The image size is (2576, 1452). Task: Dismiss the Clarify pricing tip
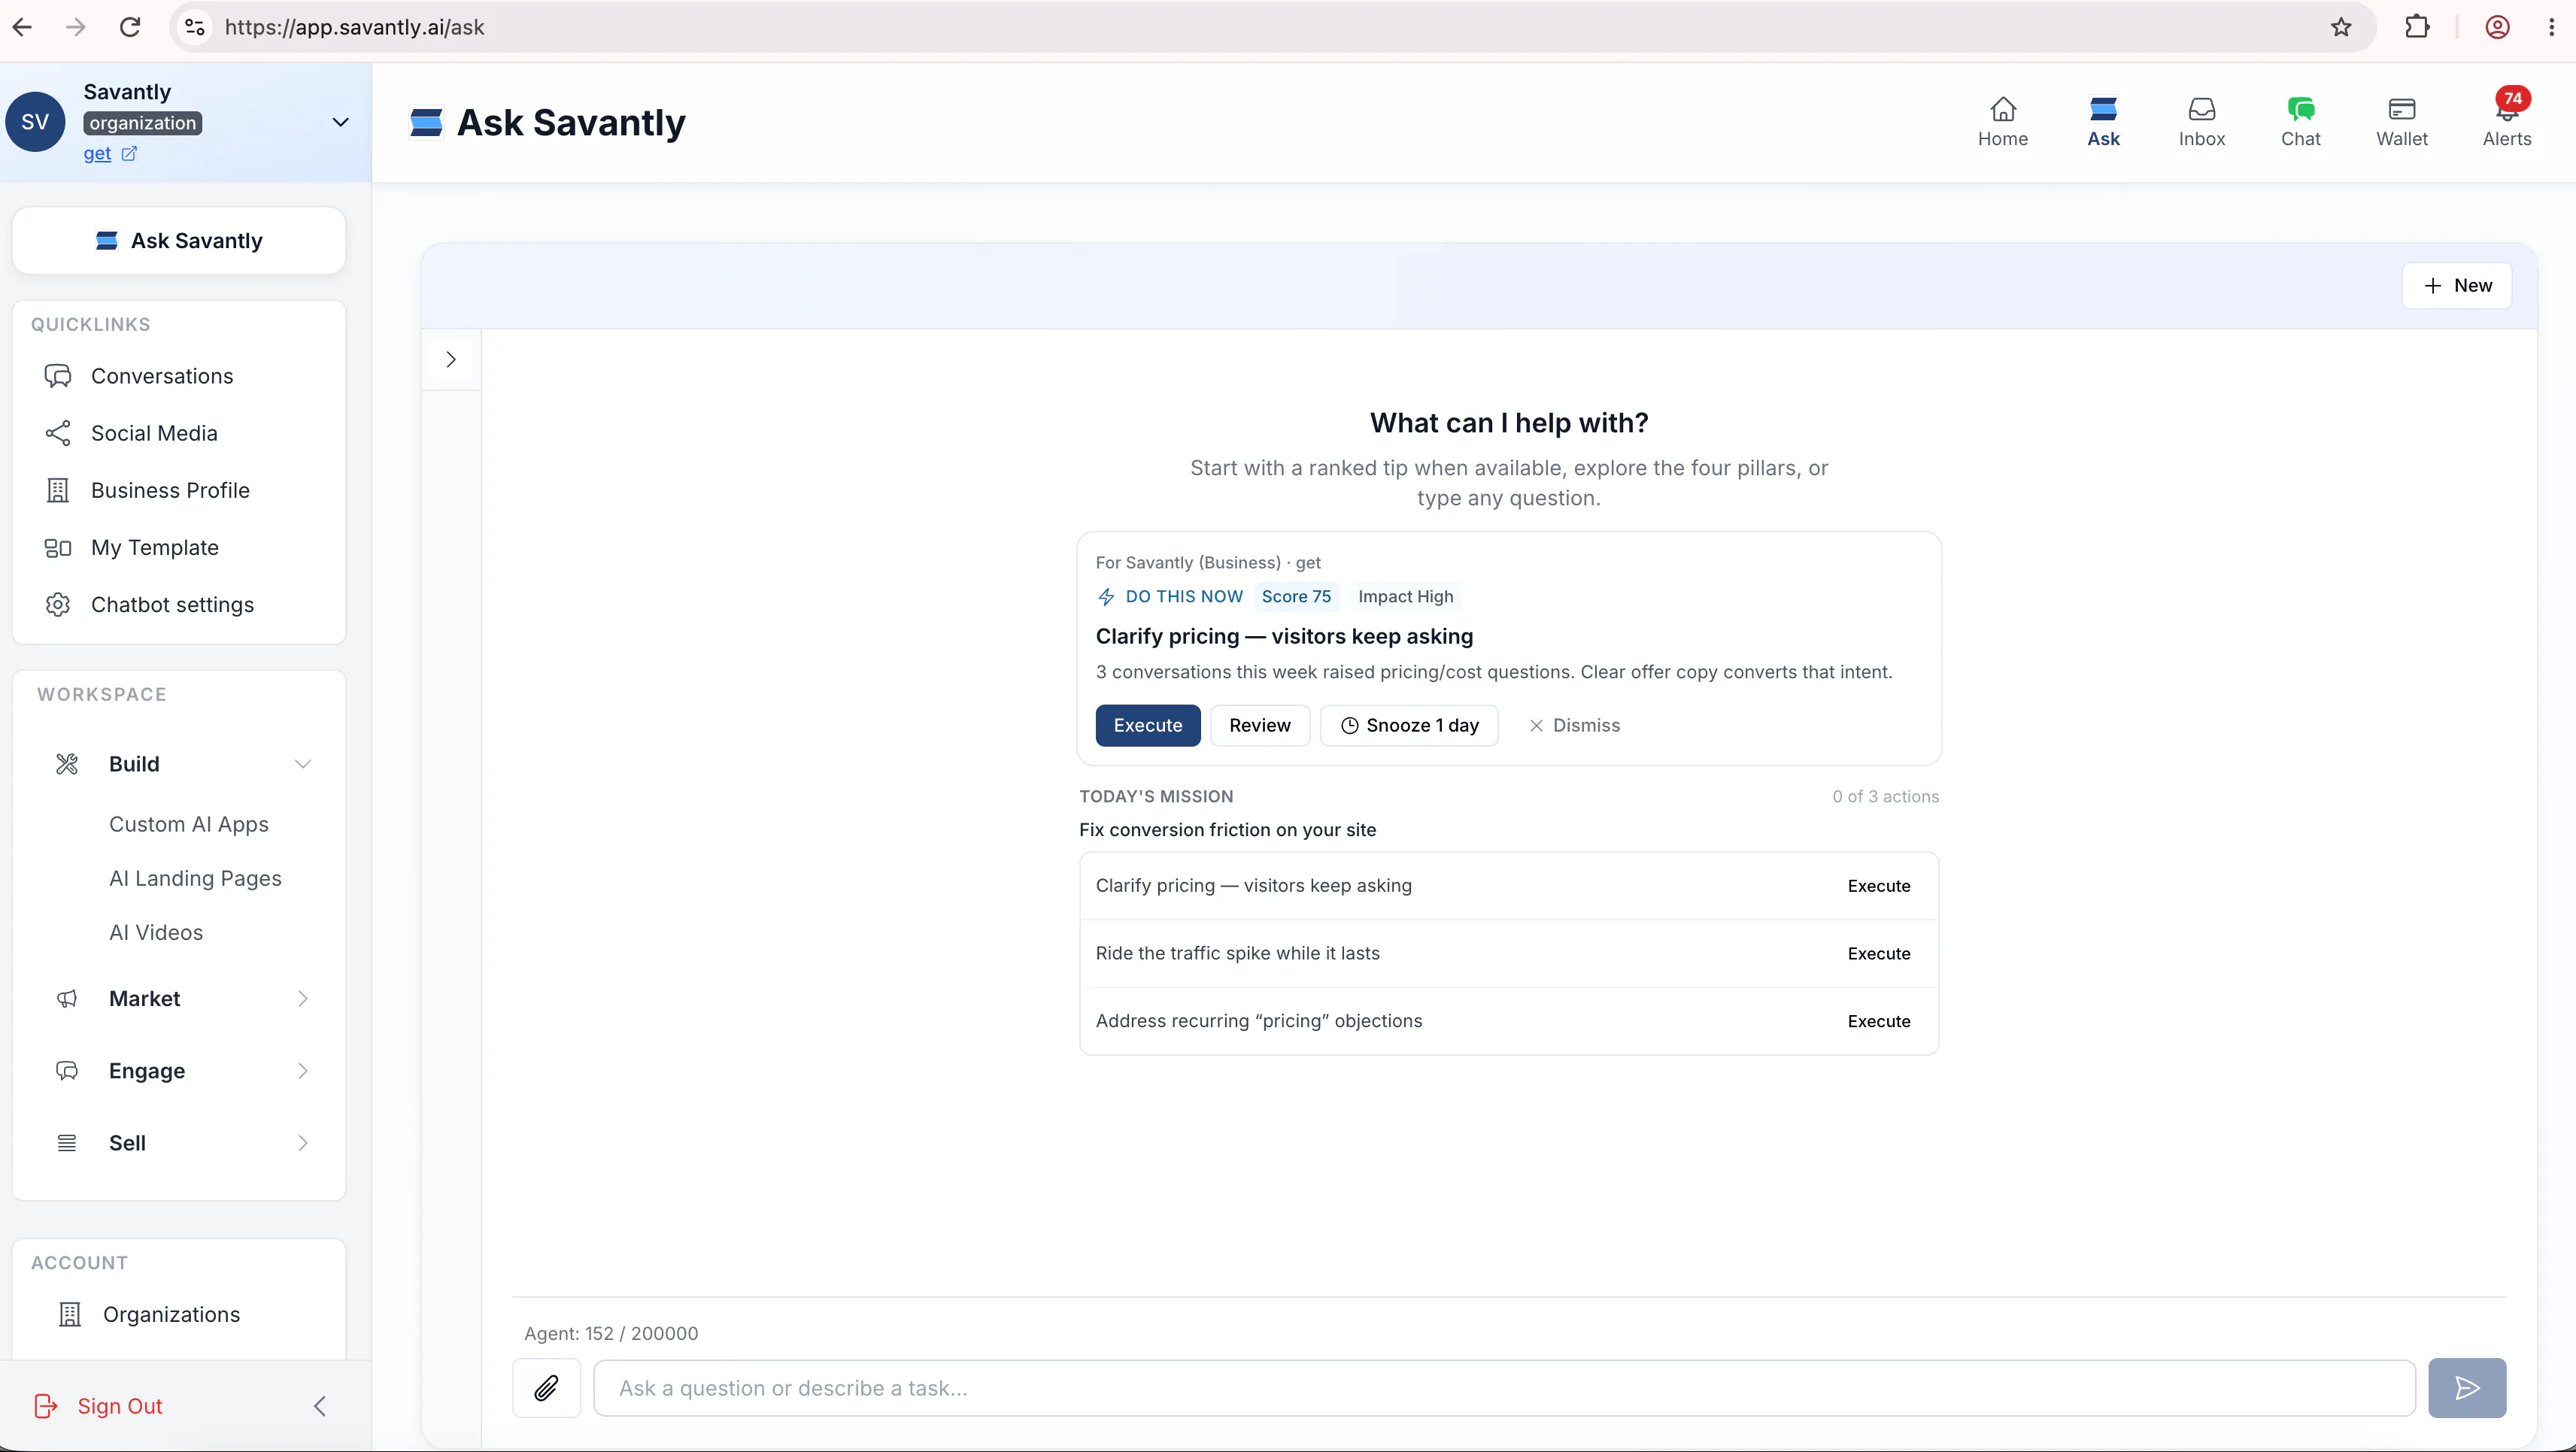[x=1574, y=725]
